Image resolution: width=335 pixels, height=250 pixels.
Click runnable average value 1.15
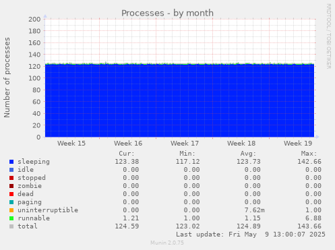tap(253, 218)
